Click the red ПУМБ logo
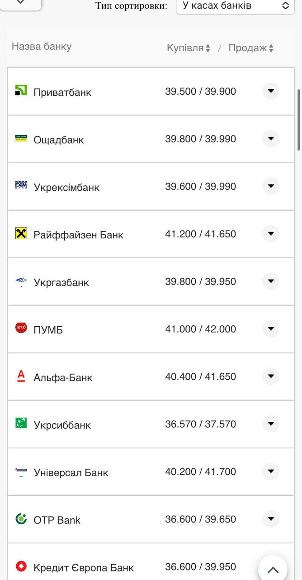This screenshot has height=580, width=302. (21, 328)
